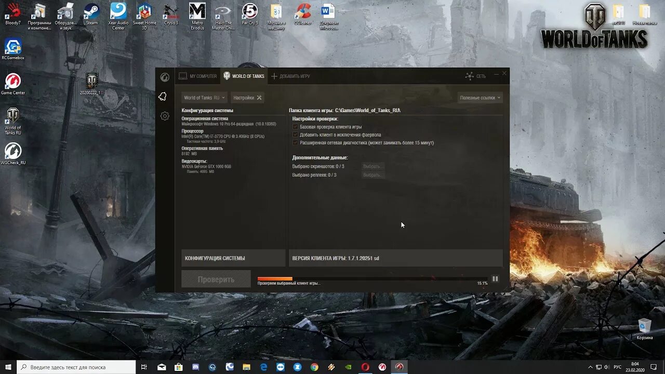Open Microsoft Store in taskbar
This screenshot has height=374, width=665.
pyautogui.click(x=179, y=367)
